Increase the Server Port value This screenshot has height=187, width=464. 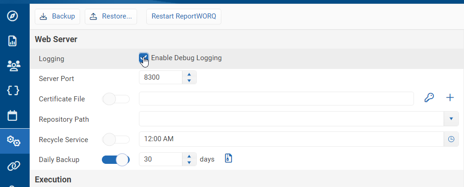point(189,75)
